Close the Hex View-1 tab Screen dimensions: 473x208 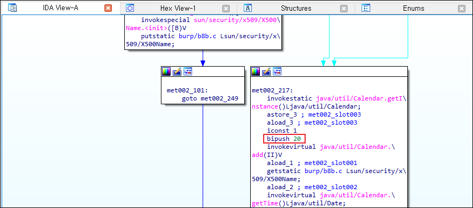(x=226, y=9)
